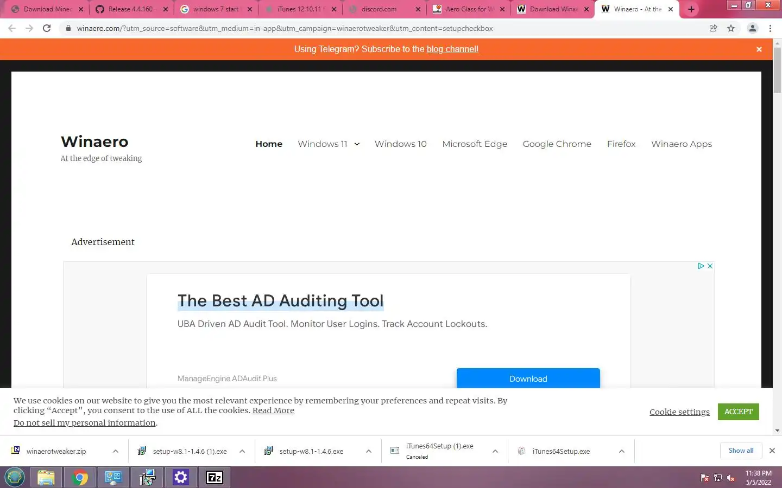Bookmark this page with the star icon
This screenshot has width=782, height=488.
[x=731, y=28]
